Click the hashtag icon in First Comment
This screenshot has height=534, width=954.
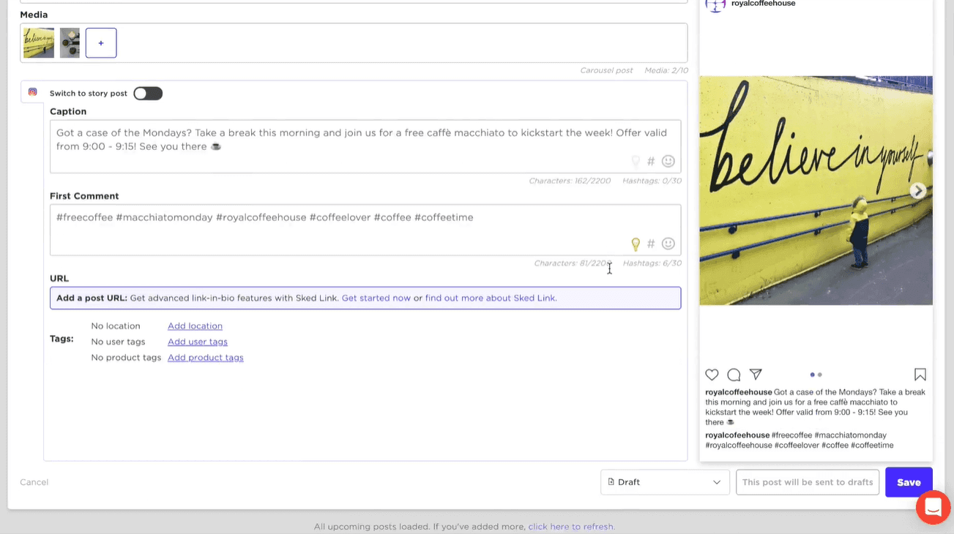[x=650, y=244]
